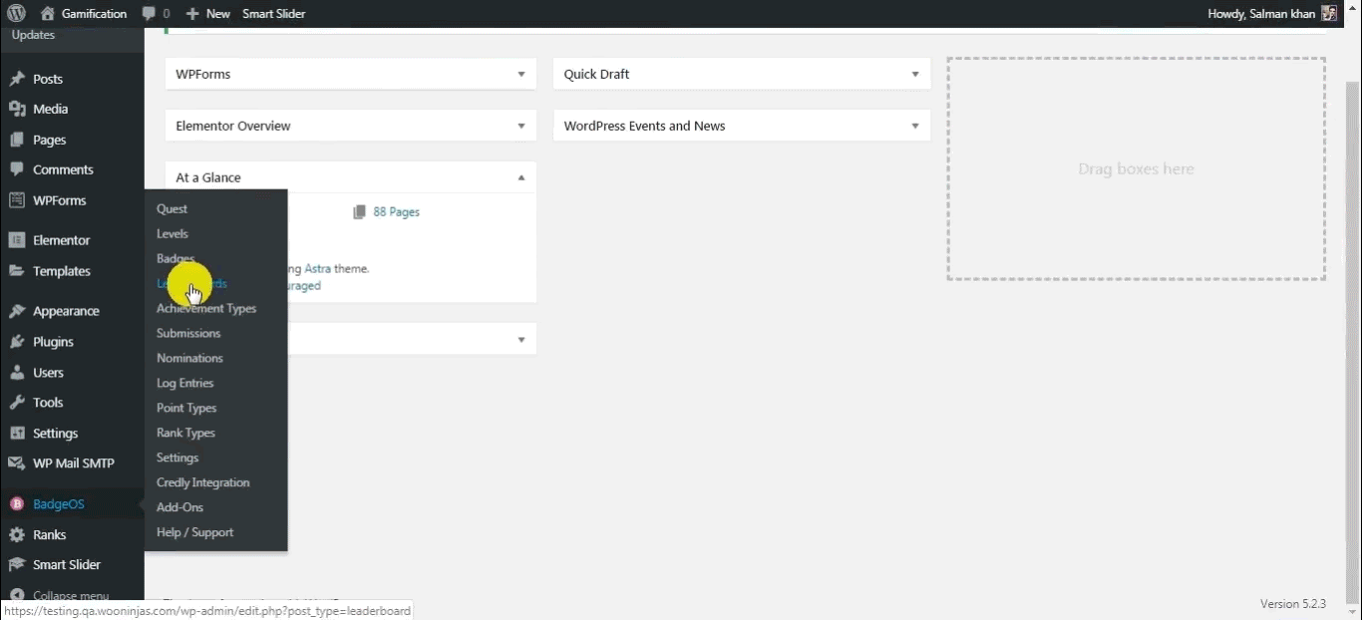Viewport: 1362px width, 620px height.
Task: Select Achievement Types submenu item
Action: pyautogui.click(x=206, y=308)
